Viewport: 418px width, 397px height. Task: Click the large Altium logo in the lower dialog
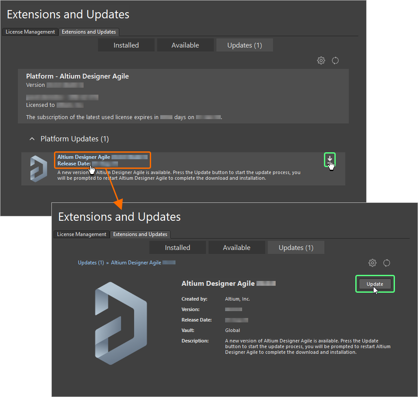[x=121, y=323]
